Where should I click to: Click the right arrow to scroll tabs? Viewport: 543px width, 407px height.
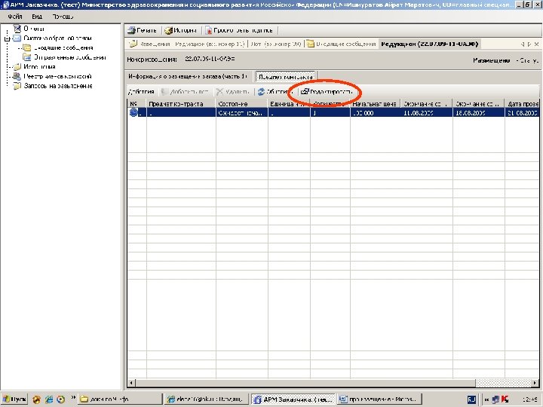pyautogui.click(x=529, y=44)
